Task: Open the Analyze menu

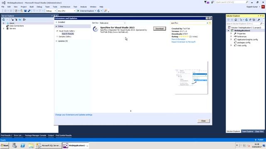Action: (x=83, y=7)
